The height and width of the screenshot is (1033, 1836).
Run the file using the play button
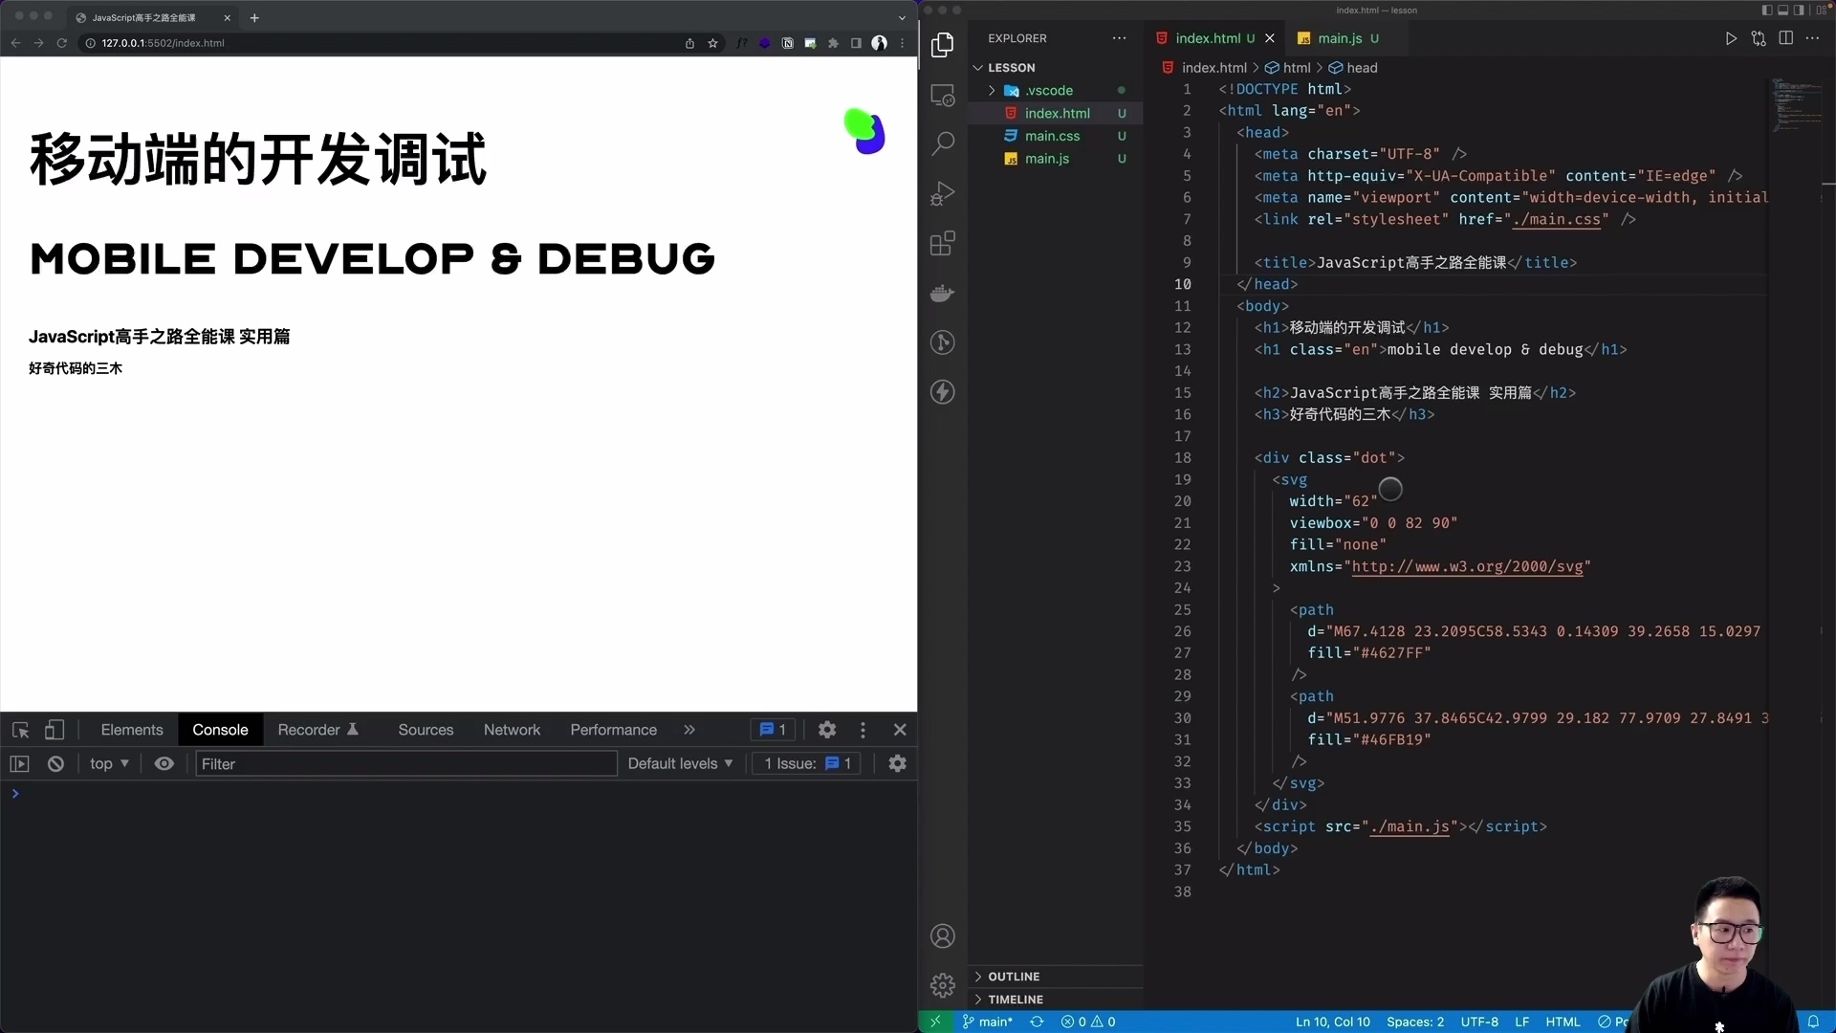pos(1731,38)
